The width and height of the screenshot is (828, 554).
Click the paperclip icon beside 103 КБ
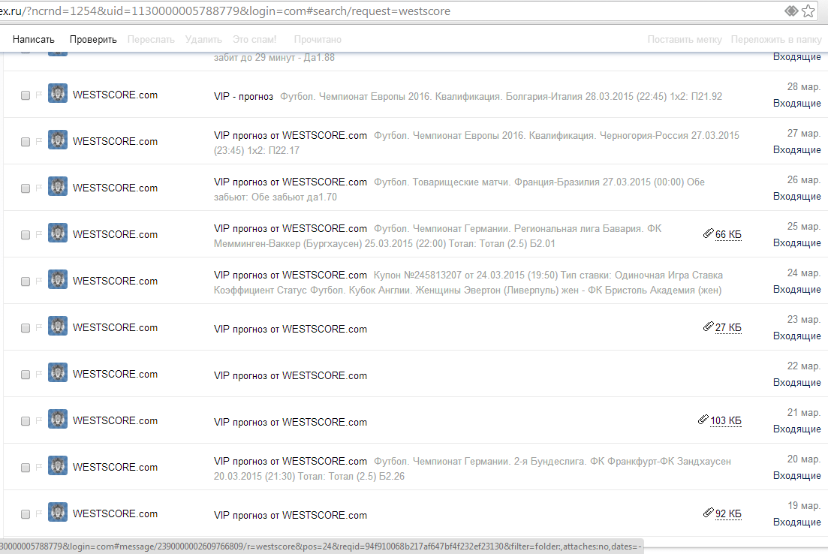703,420
